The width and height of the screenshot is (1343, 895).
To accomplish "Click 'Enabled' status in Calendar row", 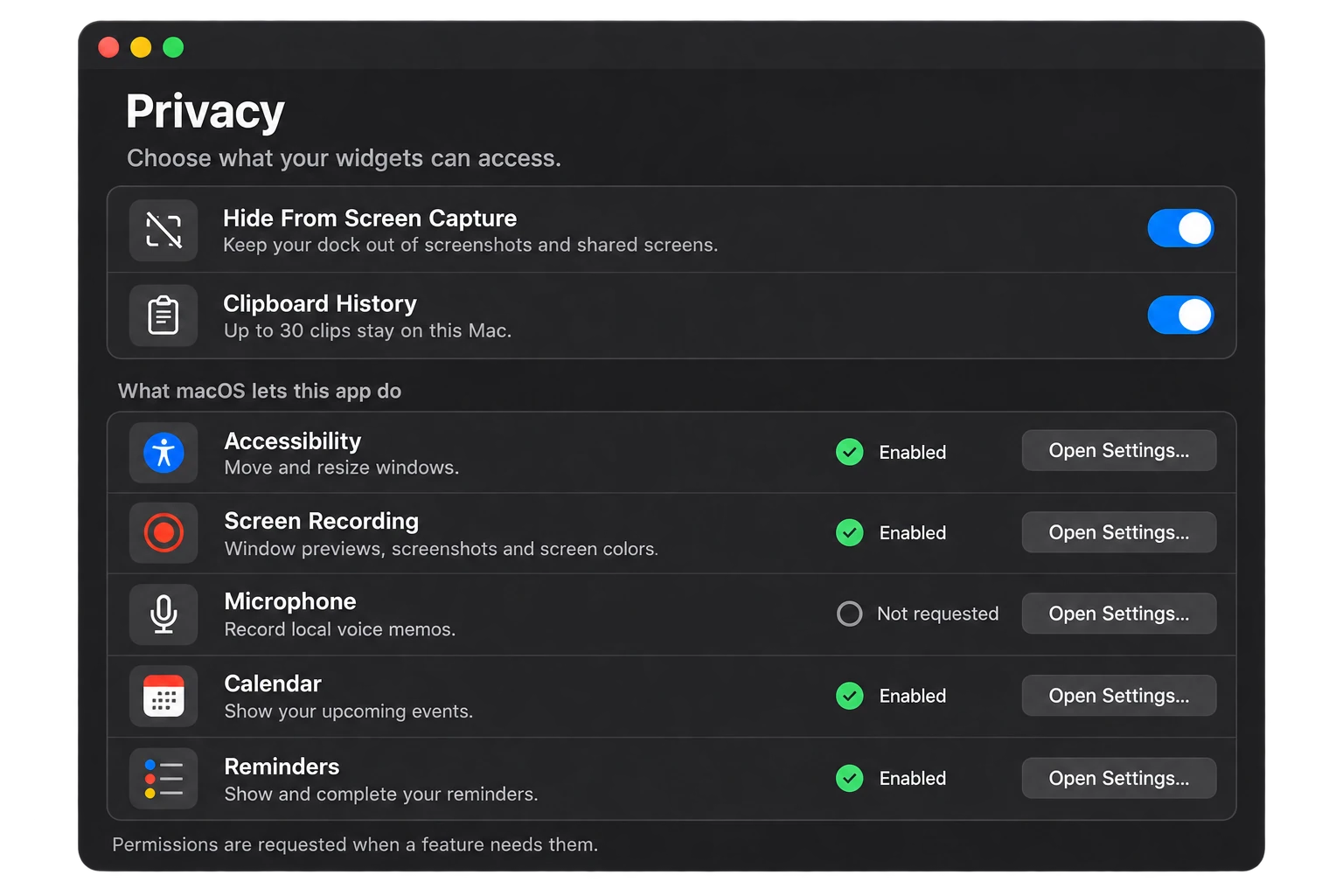I will 913,696.
